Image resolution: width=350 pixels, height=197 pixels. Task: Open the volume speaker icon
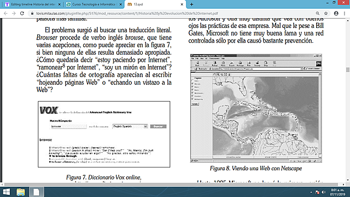(323, 192)
